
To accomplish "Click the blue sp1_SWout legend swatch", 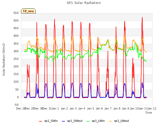I will point(64,121).
